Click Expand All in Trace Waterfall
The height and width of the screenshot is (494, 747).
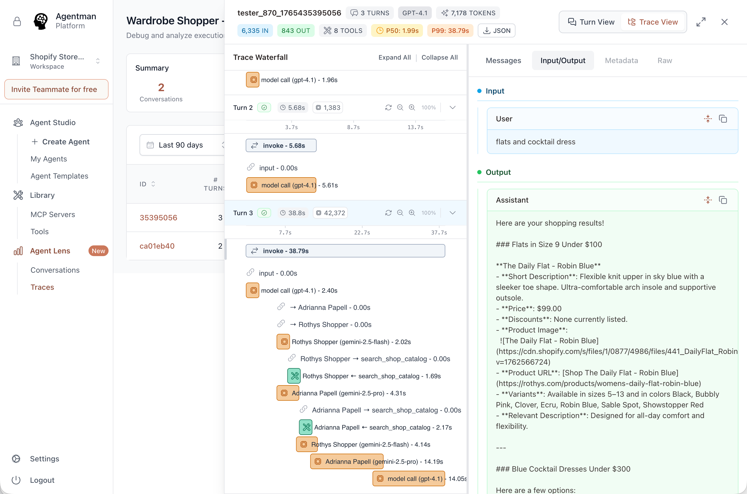click(394, 57)
